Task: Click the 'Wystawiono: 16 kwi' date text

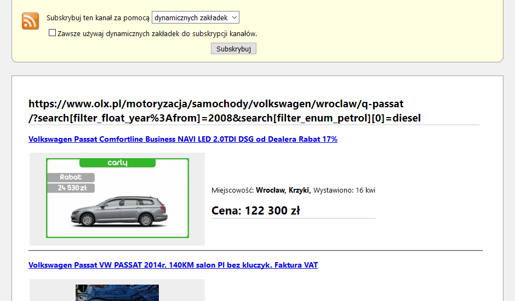Action: 344,190
